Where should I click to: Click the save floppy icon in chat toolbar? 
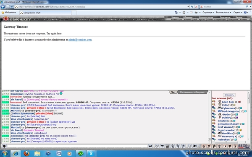click(x=167, y=146)
